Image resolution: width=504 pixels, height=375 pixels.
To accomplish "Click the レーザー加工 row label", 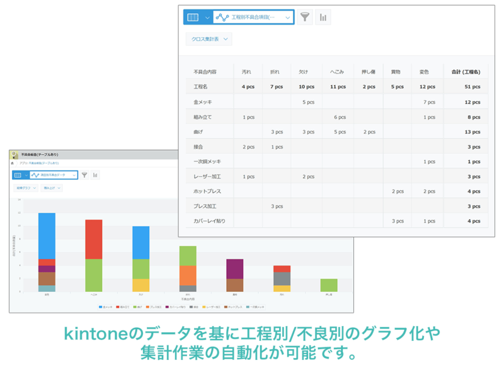I will 207,177.
